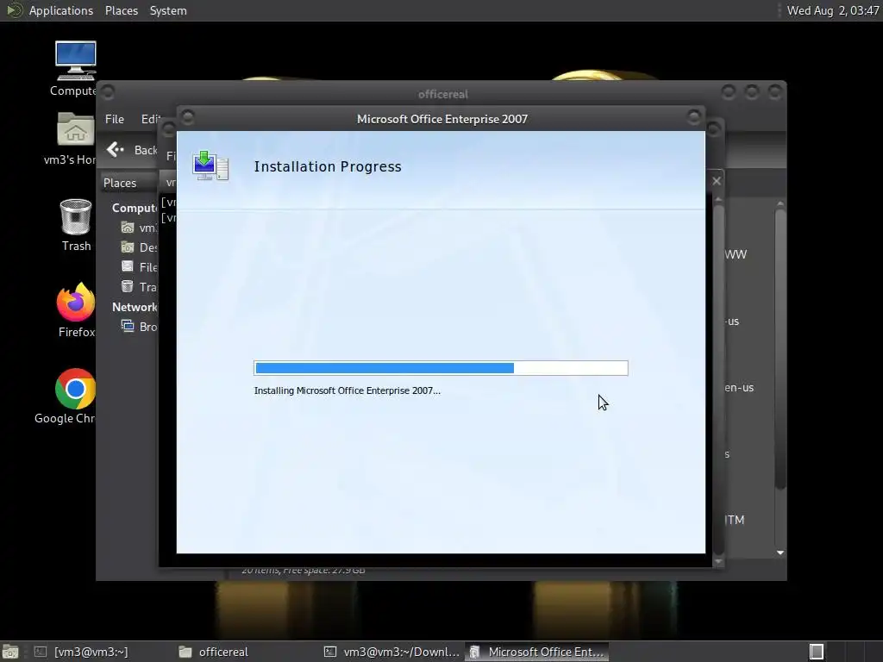This screenshot has height=662, width=883.
Task: Click the Browse Network icon in sidebar
Action: pyautogui.click(x=128, y=326)
